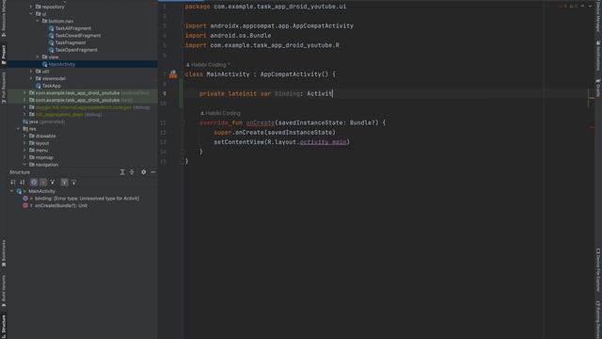602x339 pixels.
Task: Open the Running Devices side tab
Action: (x=598, y=320)
